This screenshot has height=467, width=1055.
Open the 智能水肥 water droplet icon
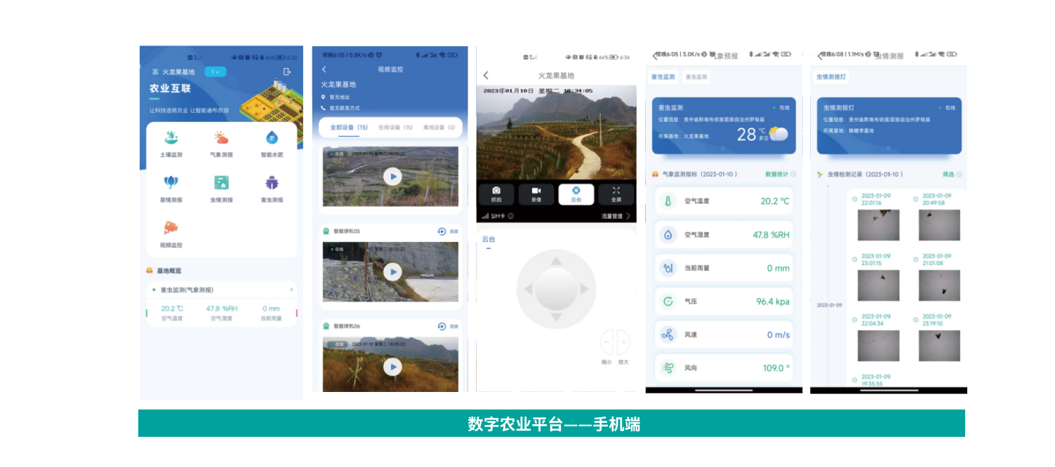point(272,139)
